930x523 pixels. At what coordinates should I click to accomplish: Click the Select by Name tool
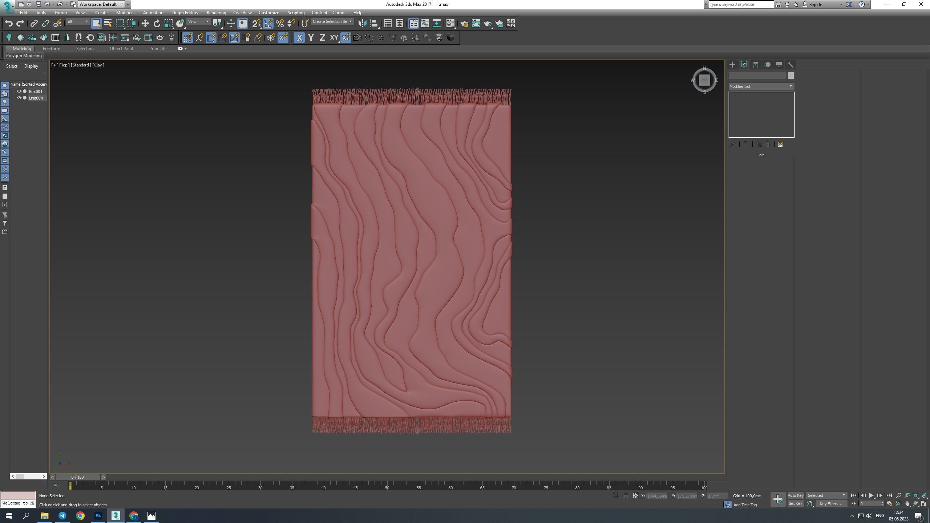[x=108, y=24]
